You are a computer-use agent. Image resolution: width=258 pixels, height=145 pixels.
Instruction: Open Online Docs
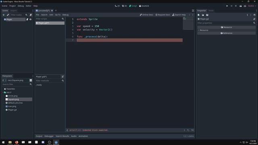pyautogui.click(x=146, y=15)
